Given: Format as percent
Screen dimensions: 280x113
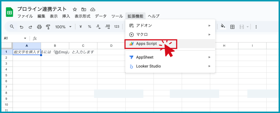Looking at the screenshot, I should point(89,27).
